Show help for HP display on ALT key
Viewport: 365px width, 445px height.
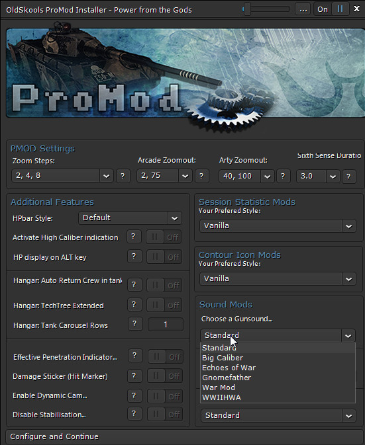point(134,257)
